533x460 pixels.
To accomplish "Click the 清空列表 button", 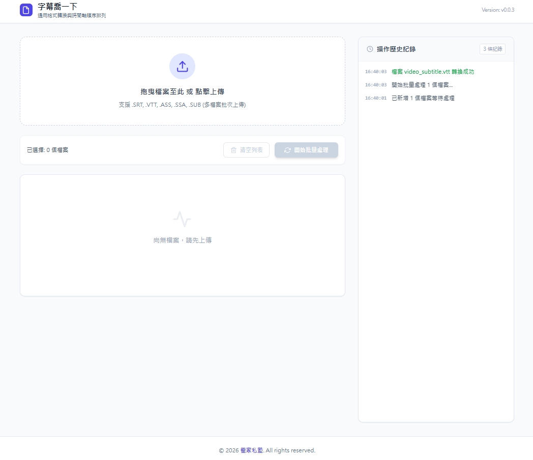I will (x=246, y=150).
